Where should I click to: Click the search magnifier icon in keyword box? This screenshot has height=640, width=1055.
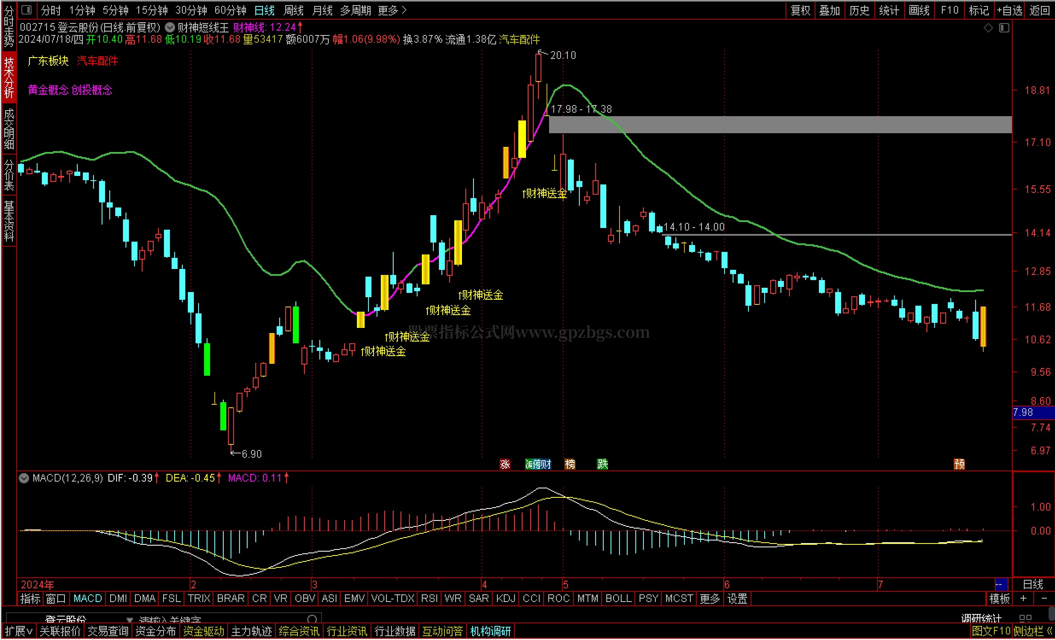point(313,619)
